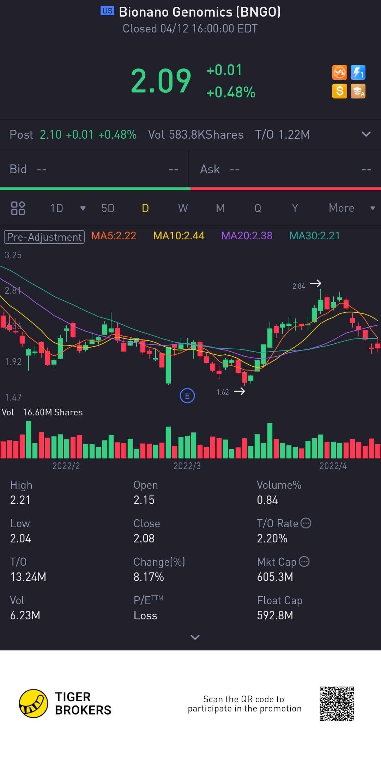Tap the P/E TTM Loss value
Image resolution: width=381 pixels, height=757 pixels.
[x=145, y=615]
